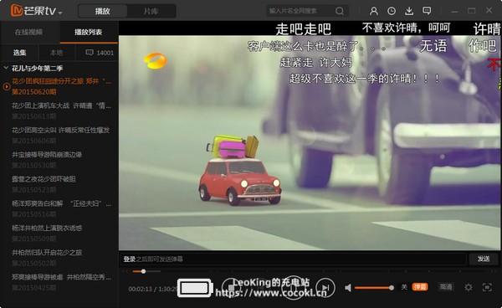Skip to next episode button

325,288
